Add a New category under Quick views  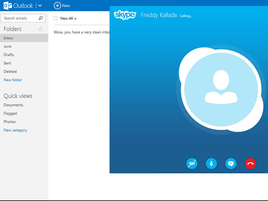(15, 130)
